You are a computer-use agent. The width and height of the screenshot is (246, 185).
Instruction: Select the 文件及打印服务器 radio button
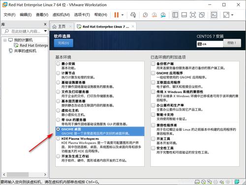tap(58, 92)
